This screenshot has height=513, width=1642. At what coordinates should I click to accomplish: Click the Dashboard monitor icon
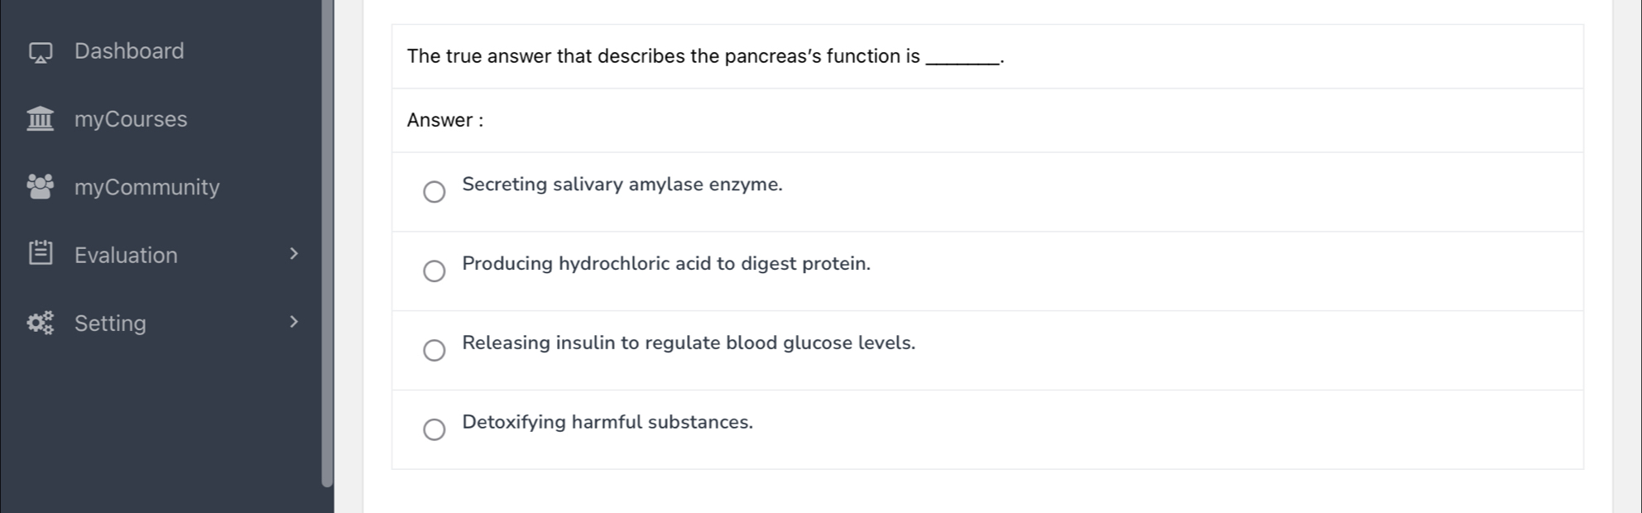pyautogui.click(x=40, y=51)
